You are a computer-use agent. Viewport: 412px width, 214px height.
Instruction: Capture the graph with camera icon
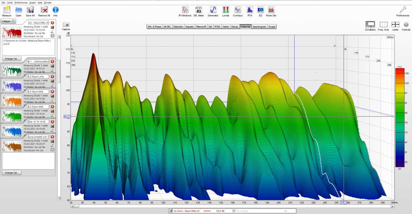coord(66,26)
